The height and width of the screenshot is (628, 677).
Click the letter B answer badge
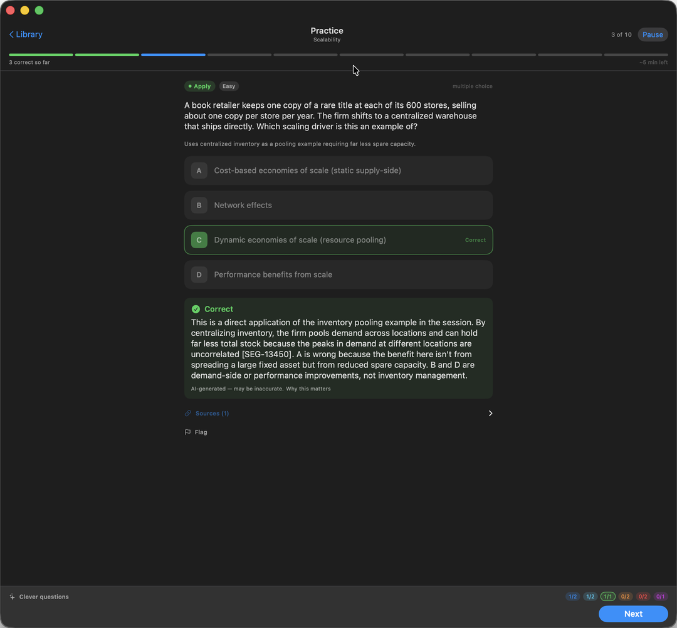click(199, 206)
